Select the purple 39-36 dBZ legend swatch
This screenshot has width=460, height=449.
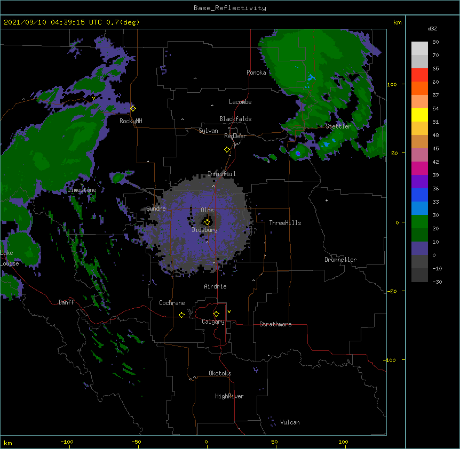point(419,181)
